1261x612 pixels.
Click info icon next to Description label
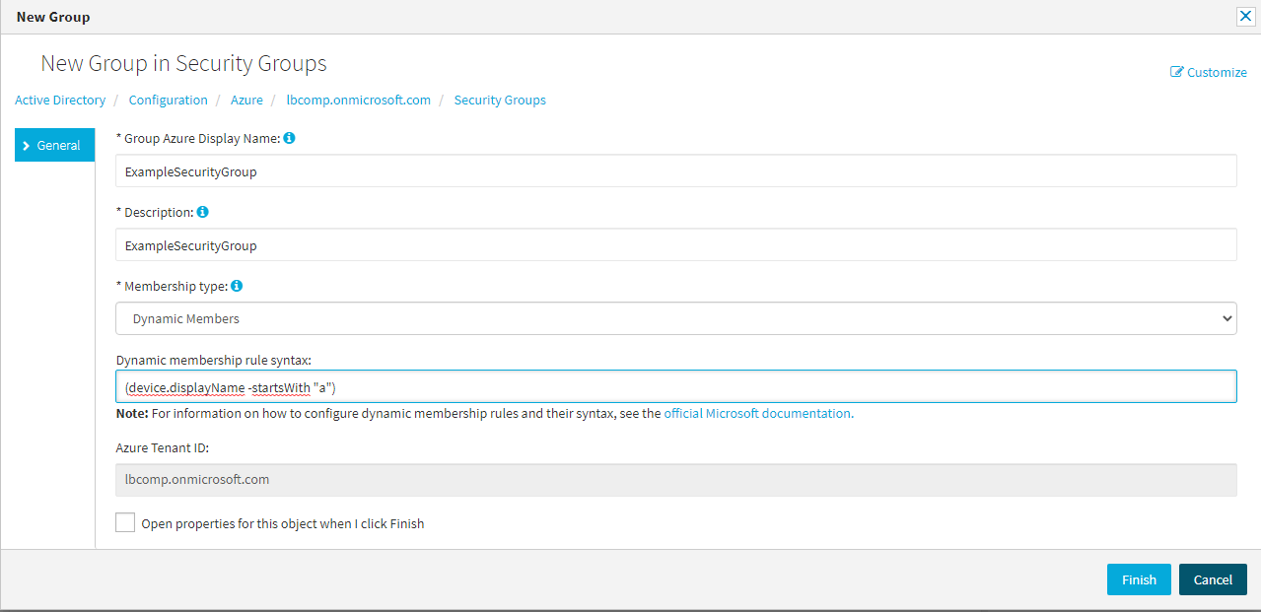(202, 212)
